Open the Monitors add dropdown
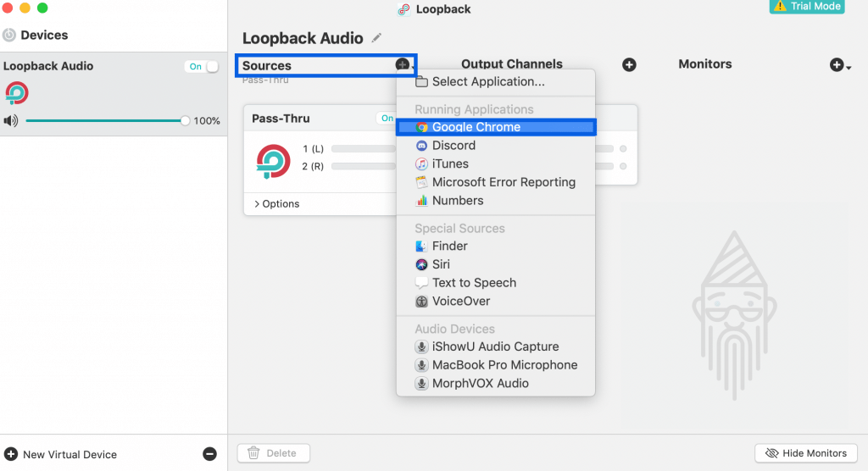This screenshot has width=868, height=471. (x=840, y=65)
